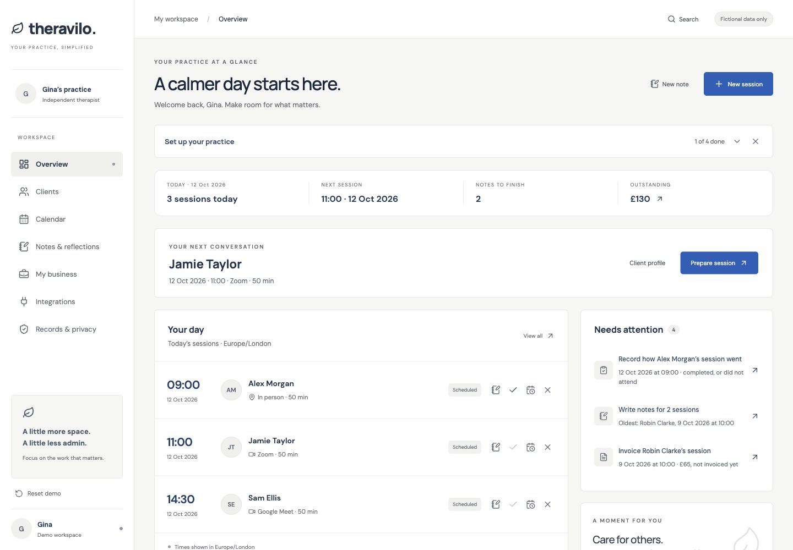This screenshot has width=793, height=550.
Task: Go to Clients in the sidebar
Action: point(67,192)
